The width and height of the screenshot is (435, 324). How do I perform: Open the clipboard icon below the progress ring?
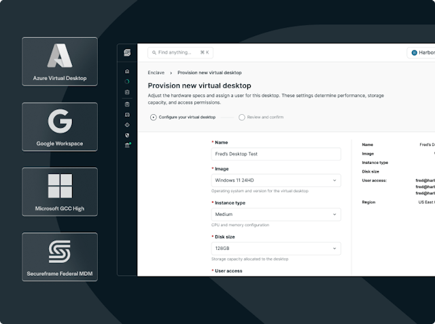(127, 92)
